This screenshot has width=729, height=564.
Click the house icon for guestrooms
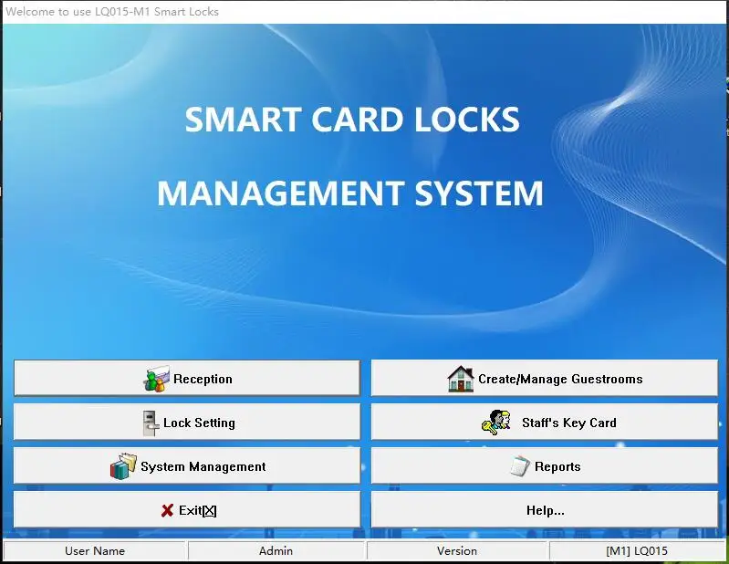coord(461,379)
